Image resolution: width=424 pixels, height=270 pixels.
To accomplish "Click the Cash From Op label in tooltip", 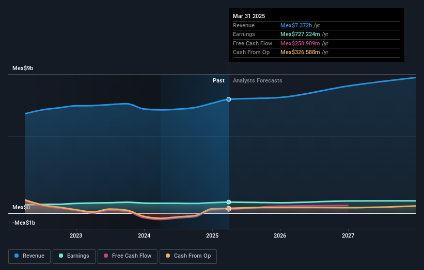I will [251, 53].
